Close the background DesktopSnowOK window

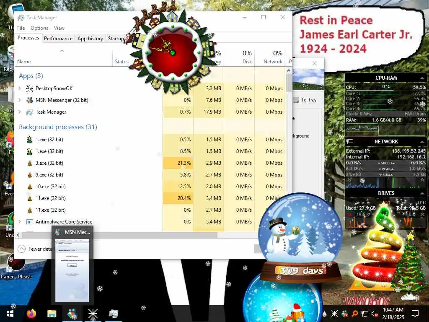point(315,63)
